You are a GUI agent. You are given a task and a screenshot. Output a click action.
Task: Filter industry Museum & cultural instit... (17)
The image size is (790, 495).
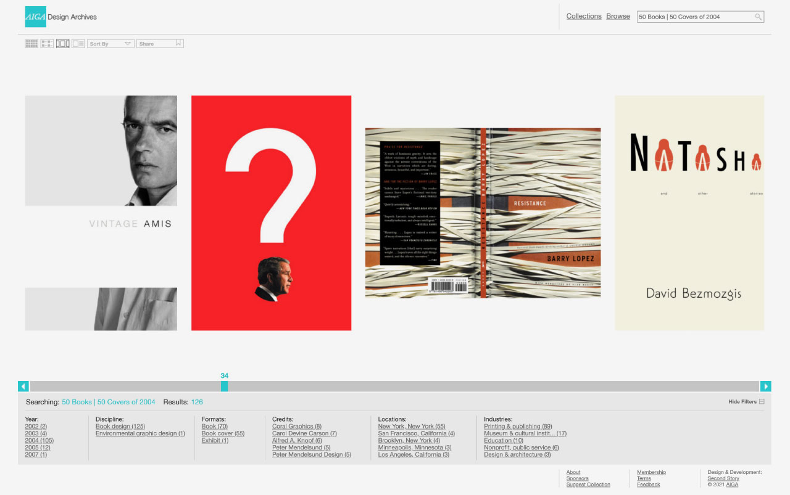click(525, 433)
